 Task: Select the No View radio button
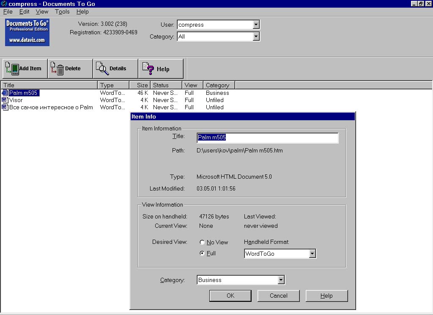[x=202, y=242]
